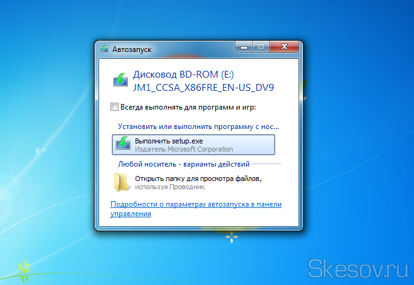
Task: Click the 'Автозапуск' title bar text
Action: tap(131, 48)
